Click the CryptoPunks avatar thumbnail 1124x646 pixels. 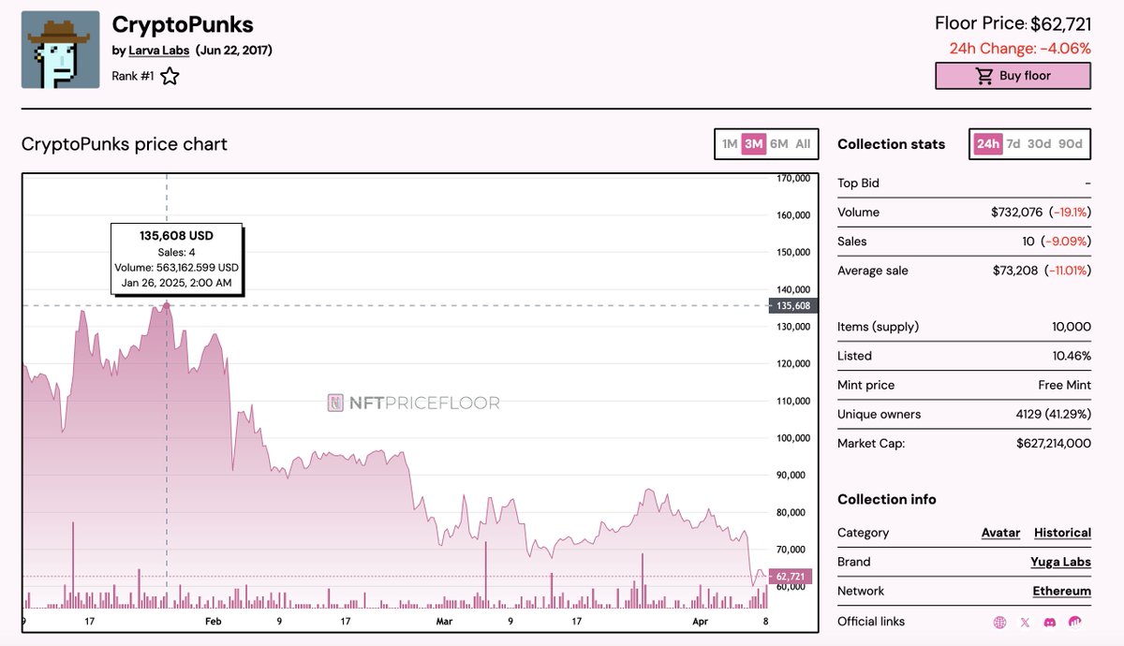click(61, 50)
